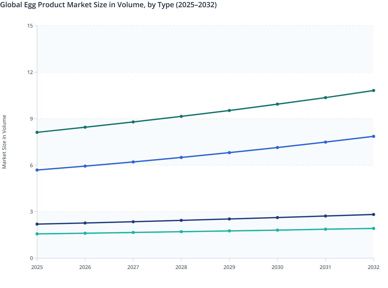Click the teal bottom line's 2029 data point
Screen dimensions: 388x288
(229, 231)
